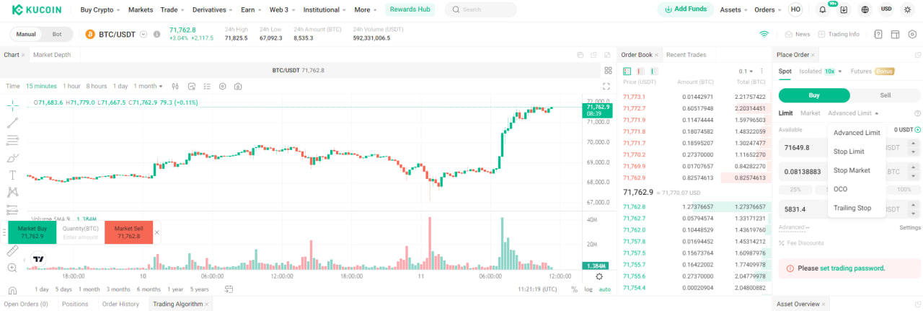Take a chart snapshot with camera icon

coord(238,86)
